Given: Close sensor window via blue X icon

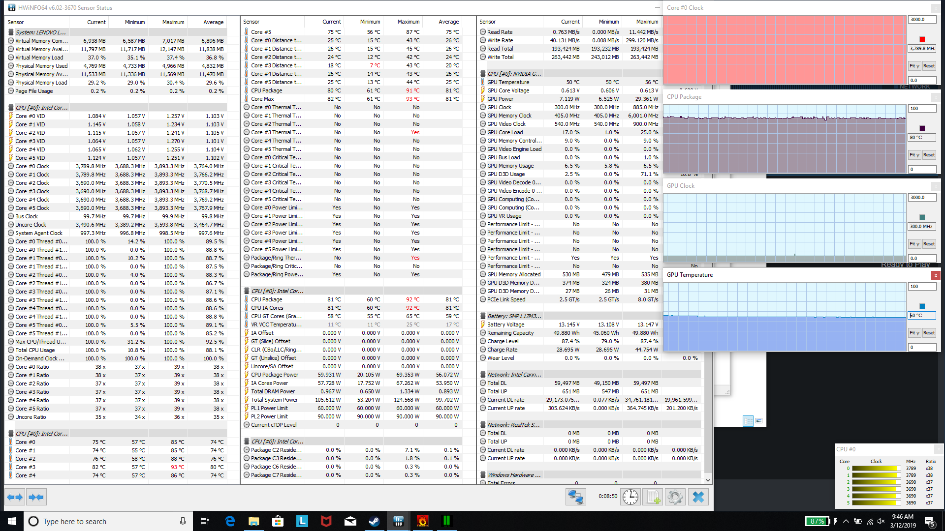Looking at the screenshot, I should [698, 497].
